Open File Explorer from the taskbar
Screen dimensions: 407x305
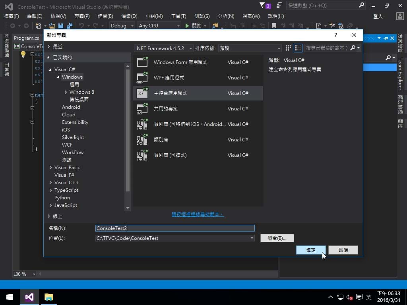48,297
